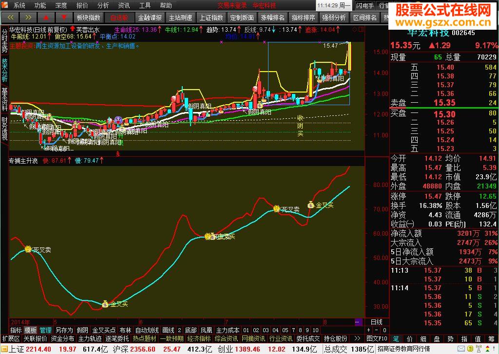Click the 0 reset icon by zoom controls

pyautogui.click(x=384, y=330)
